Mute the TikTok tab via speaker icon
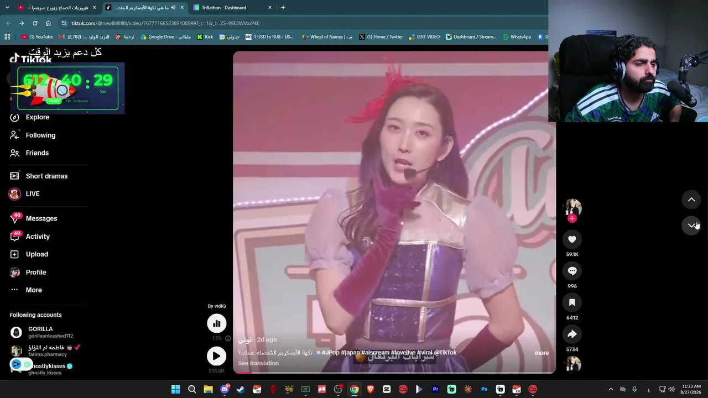This screenshot has width=708, height=398. coord(173,8)
